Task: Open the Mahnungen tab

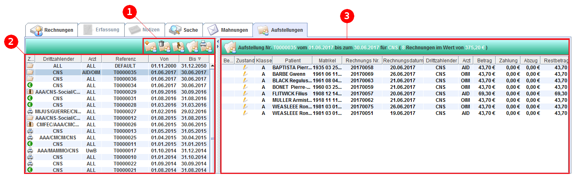Action: 228,30
